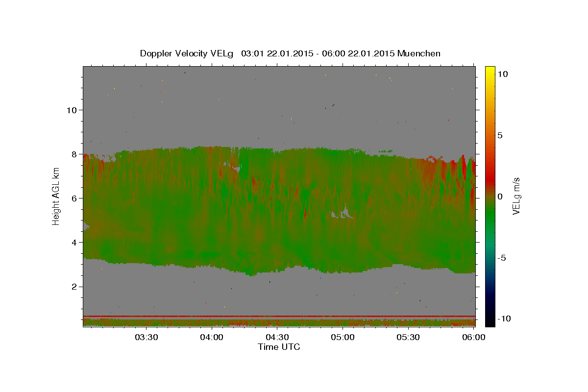The height and width of the screenshot is (392, 588).
Task: Click the colorbar label '10'
Action: pyautogui.click(x=502, y=73)
